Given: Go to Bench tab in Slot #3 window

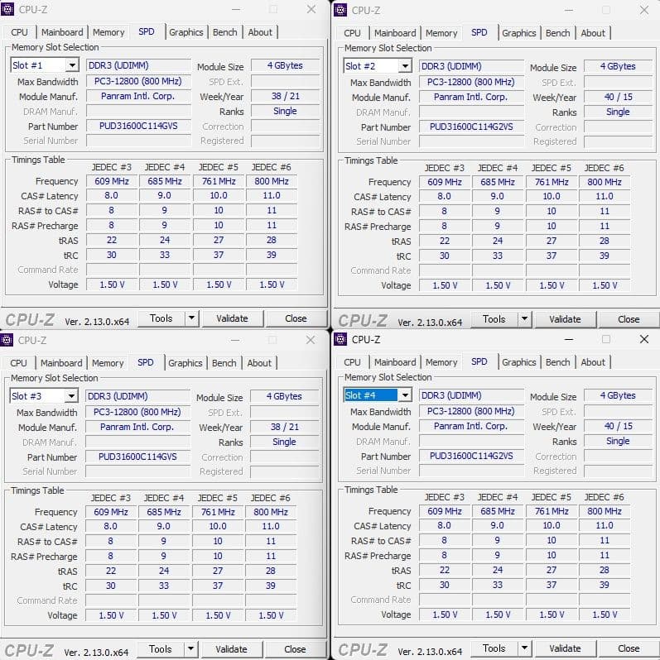Looking at the screenshot, I should pyautogui.click(x=224, y=363).
